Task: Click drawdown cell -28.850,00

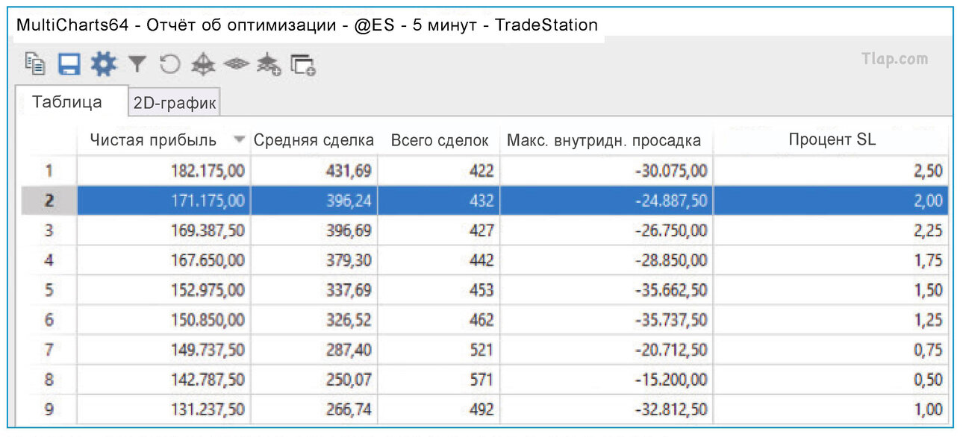Action: [606, 260]
